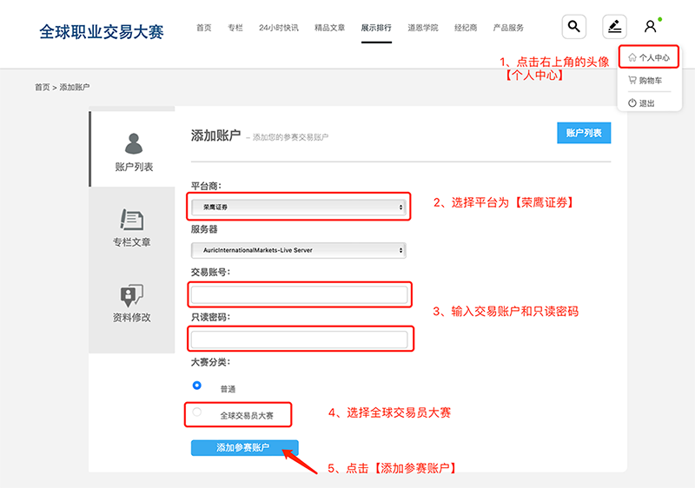The width and height of the screenshot is (695, 488).
Task: Click the search magnifier icon
Action: [573, 27]
